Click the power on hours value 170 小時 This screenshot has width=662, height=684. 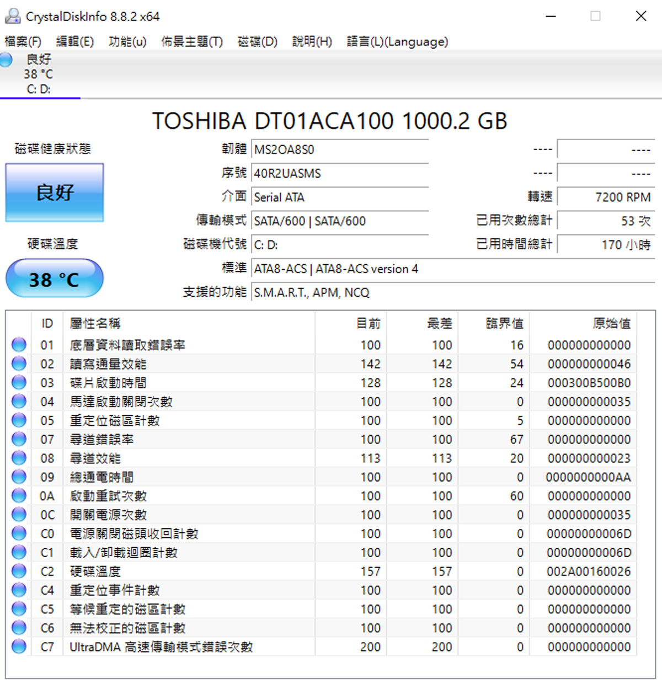[606, 244]
